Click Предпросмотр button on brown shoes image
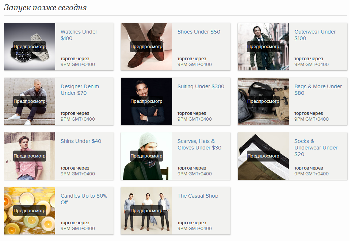The image size is (351, 241). (146, 47)
